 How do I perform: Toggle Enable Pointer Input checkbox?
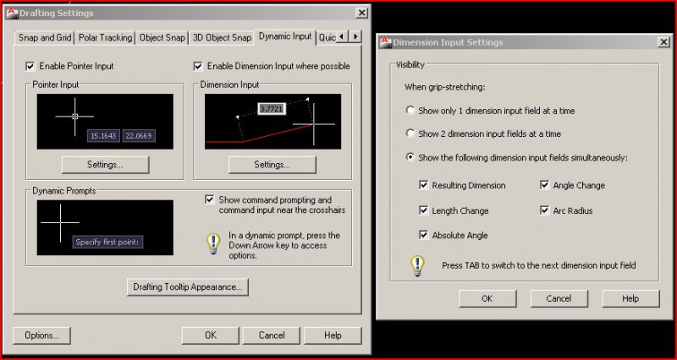pos(30,67)
